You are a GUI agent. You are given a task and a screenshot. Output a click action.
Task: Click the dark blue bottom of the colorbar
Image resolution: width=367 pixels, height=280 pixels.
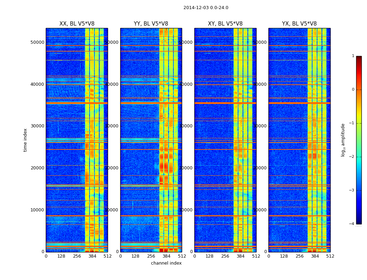[359, 222]
